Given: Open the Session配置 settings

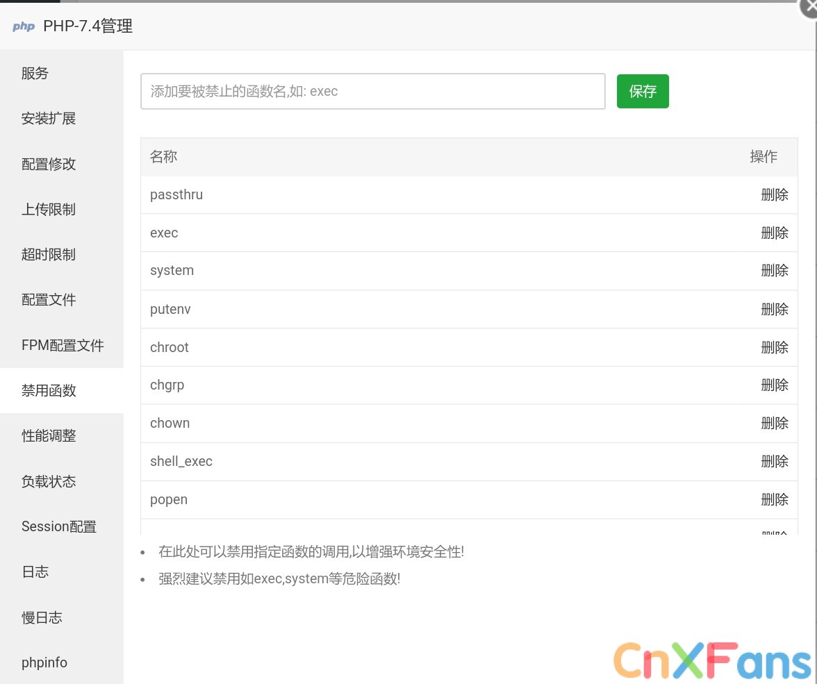Looking at the screenshot, I should pyautogui.click(x=58, y=526).
